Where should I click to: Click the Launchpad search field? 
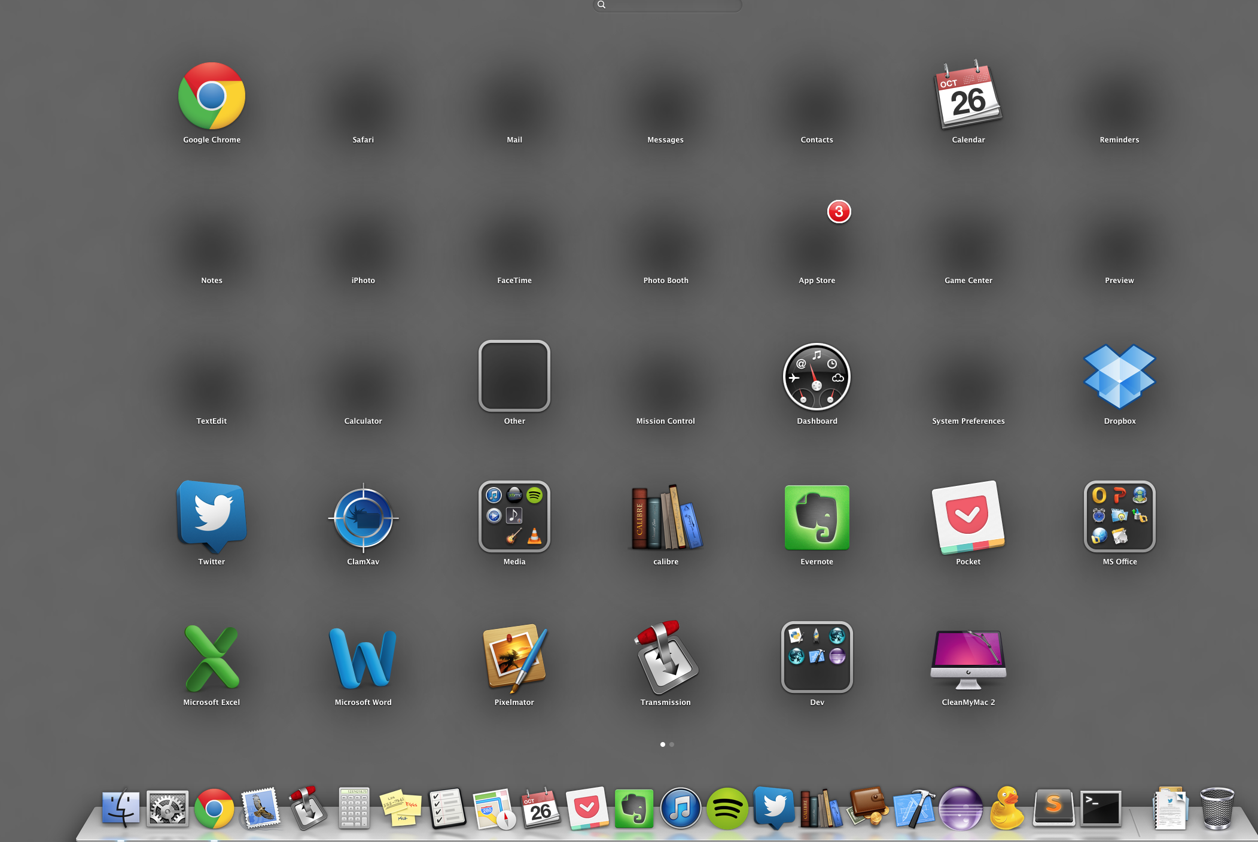[667, 5]
